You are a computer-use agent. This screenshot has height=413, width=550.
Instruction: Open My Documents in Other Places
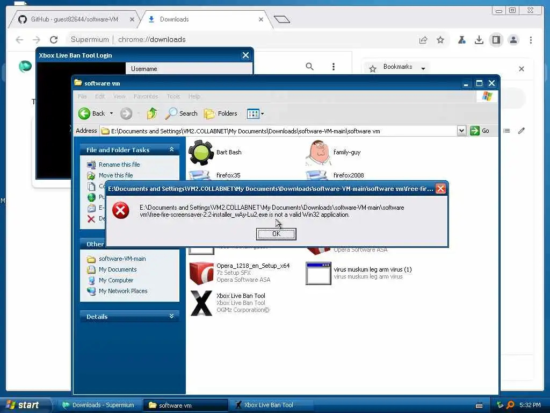click(118, 269)
